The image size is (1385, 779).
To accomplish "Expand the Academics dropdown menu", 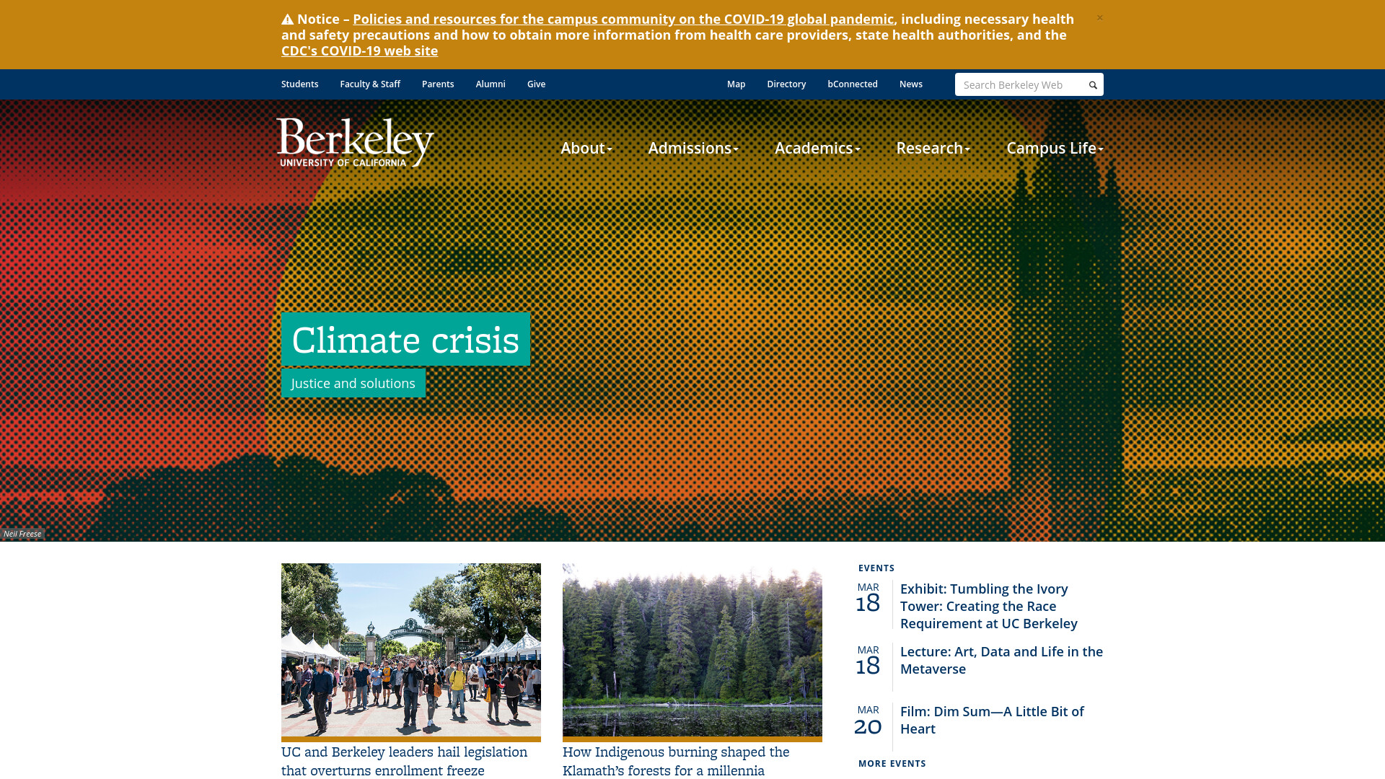I will (x=817, y=148).
